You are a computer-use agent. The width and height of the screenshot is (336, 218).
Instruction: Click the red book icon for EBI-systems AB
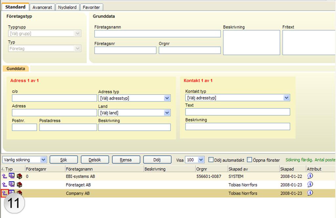pos(19,176)
